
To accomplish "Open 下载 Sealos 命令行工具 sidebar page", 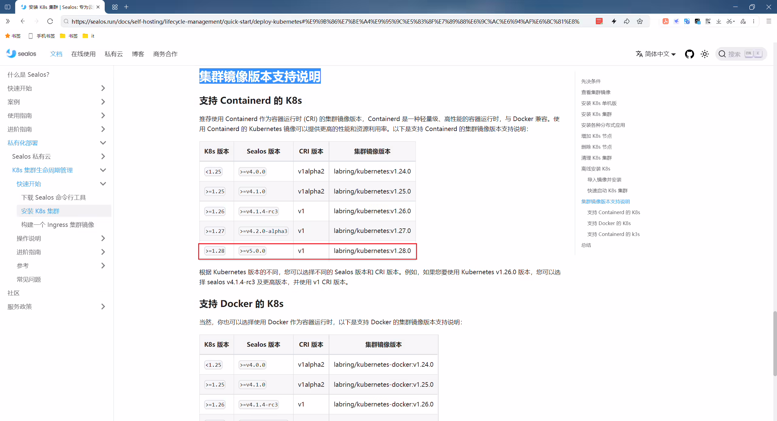I will [x=53, y=197].
